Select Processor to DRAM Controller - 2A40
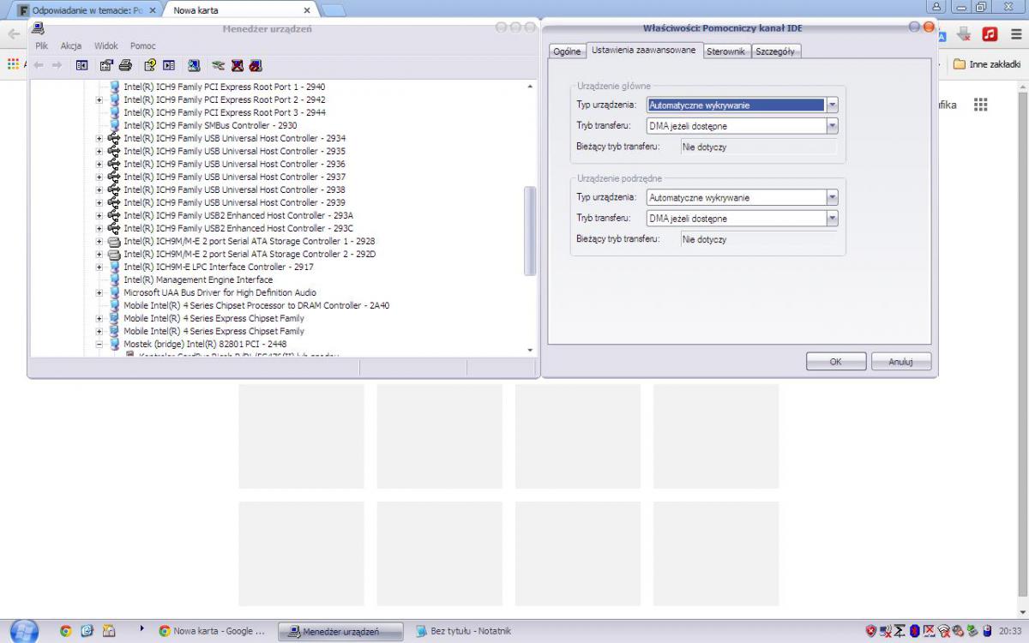The image size is (1029, 643). (x=256, y=305)
